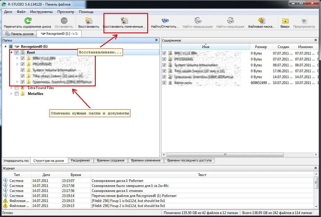Select log row 'Сканирование диска I: отменен'
The height and width of the screenshot is (217, 321).
pos(158,191)
